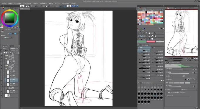Select the Text (A) tool
Image resolution: width=200 pixels, height=109 pixels.
click(x=149, y=39)
